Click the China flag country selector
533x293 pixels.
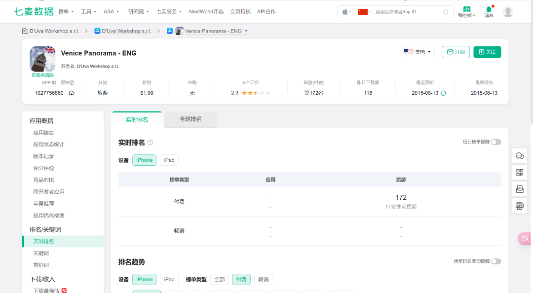pos(363,12)
